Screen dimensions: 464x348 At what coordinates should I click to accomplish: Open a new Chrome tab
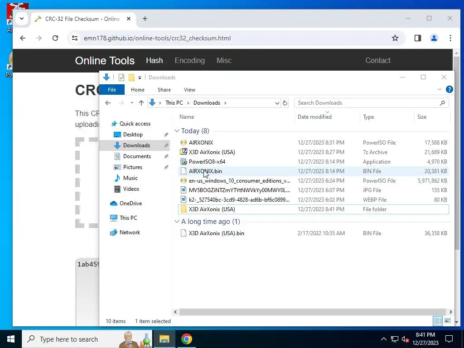[145, 19]
